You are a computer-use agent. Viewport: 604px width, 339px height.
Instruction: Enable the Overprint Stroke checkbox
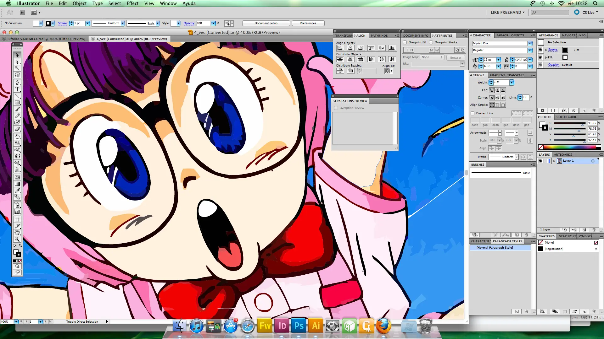[431, 42]
